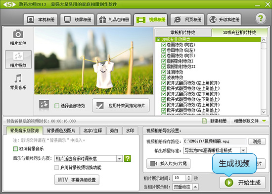Open the 名字/注释 tab
The width and height of the screenshot is (272, 194).
coord(93,130)
